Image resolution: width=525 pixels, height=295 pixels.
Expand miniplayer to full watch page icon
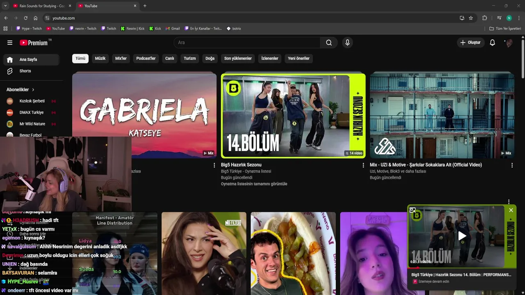pos(413,210)
